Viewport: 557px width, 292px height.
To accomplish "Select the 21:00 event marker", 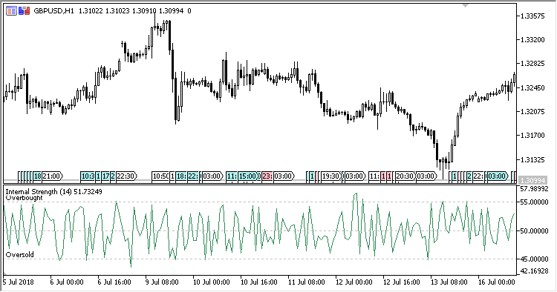I will point(52,176).
